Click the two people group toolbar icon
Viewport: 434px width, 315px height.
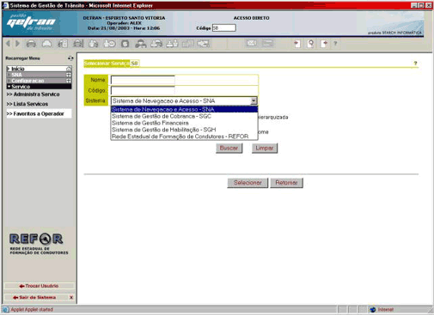click(141, 44)
